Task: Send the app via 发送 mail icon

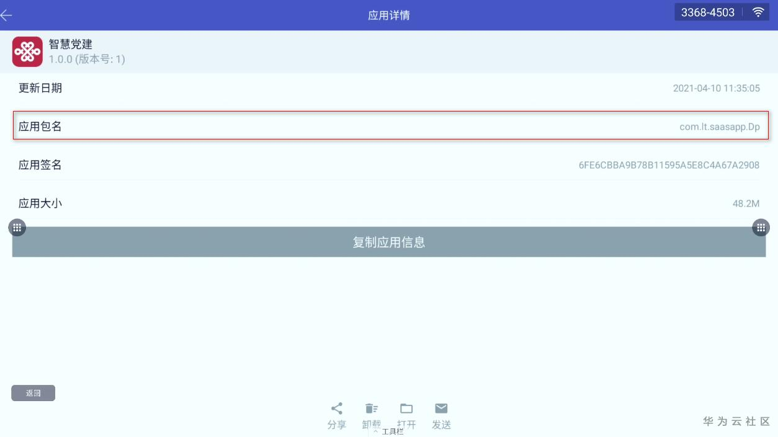Action: coord(441,416)
